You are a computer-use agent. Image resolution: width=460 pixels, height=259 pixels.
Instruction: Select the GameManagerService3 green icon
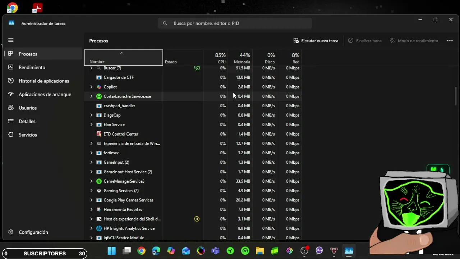[99, 181]
